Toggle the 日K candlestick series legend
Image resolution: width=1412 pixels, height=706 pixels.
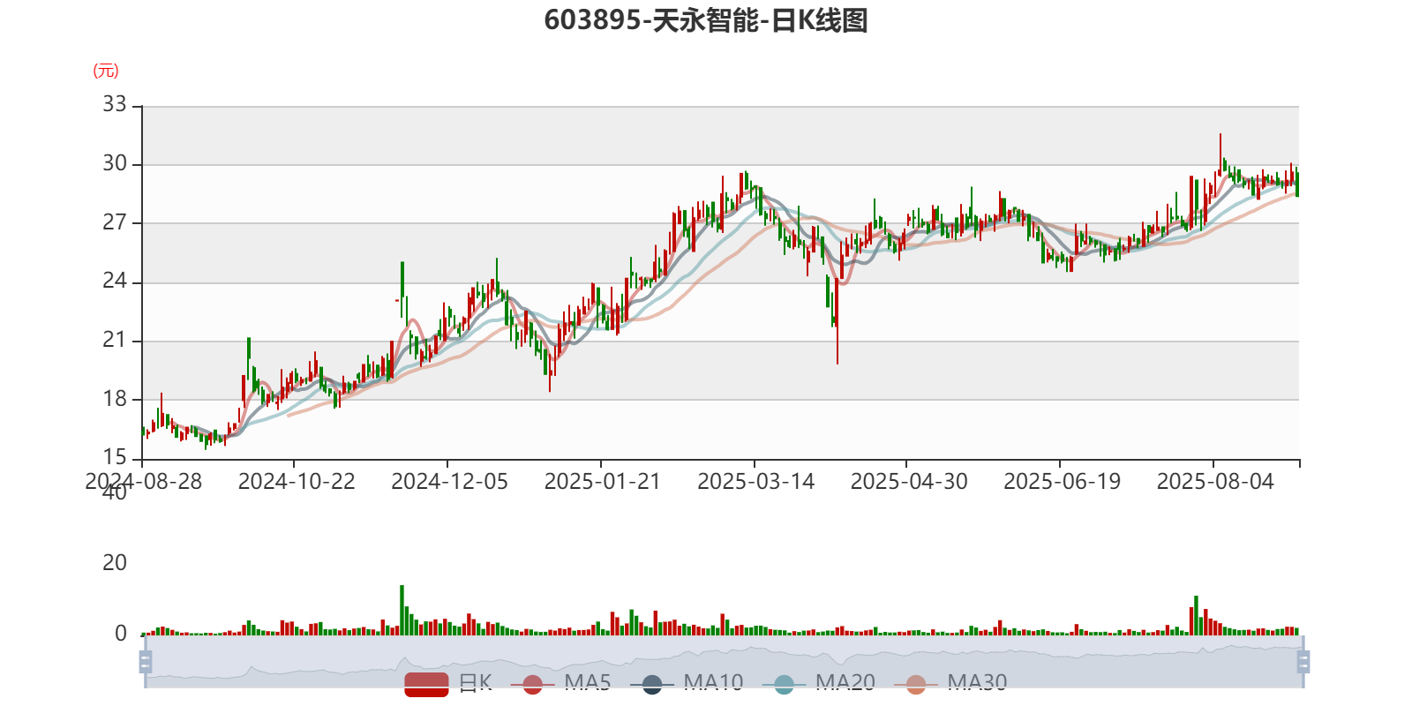tap(448, 683)
